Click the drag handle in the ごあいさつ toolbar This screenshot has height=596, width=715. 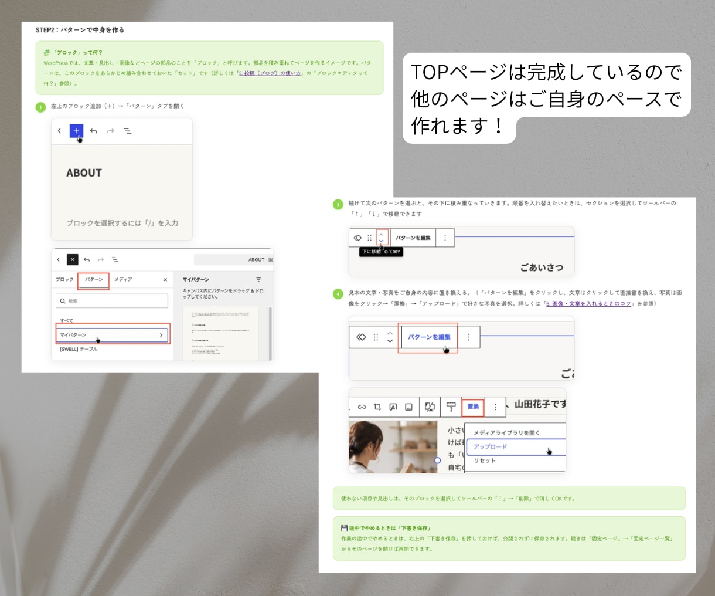369,238
